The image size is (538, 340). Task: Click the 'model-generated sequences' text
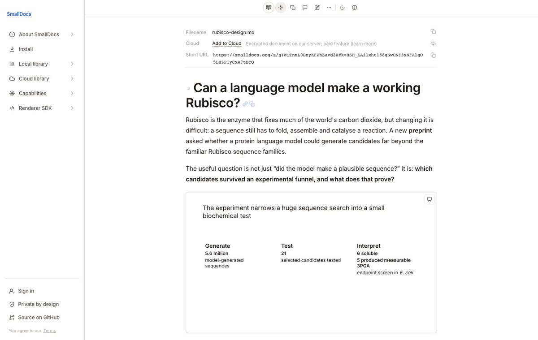click(x=224, y=263)
